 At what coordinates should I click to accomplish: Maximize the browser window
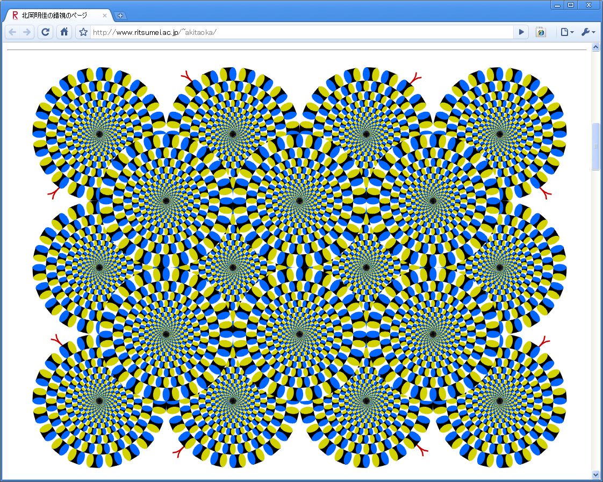571,5
